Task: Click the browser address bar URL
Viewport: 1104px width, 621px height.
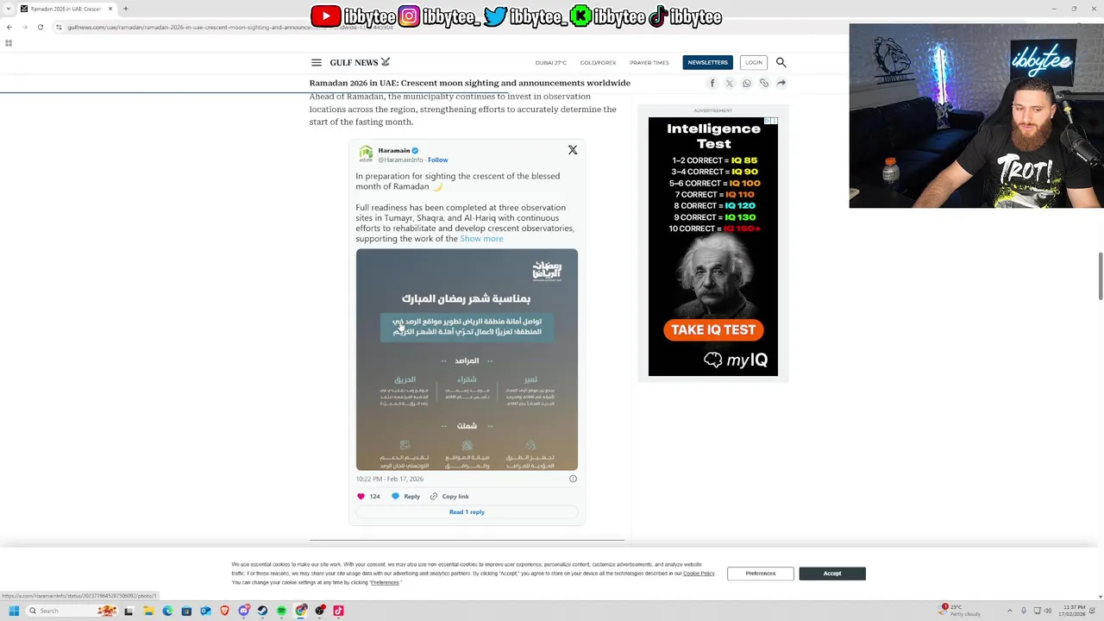Action: pos(230,27)
